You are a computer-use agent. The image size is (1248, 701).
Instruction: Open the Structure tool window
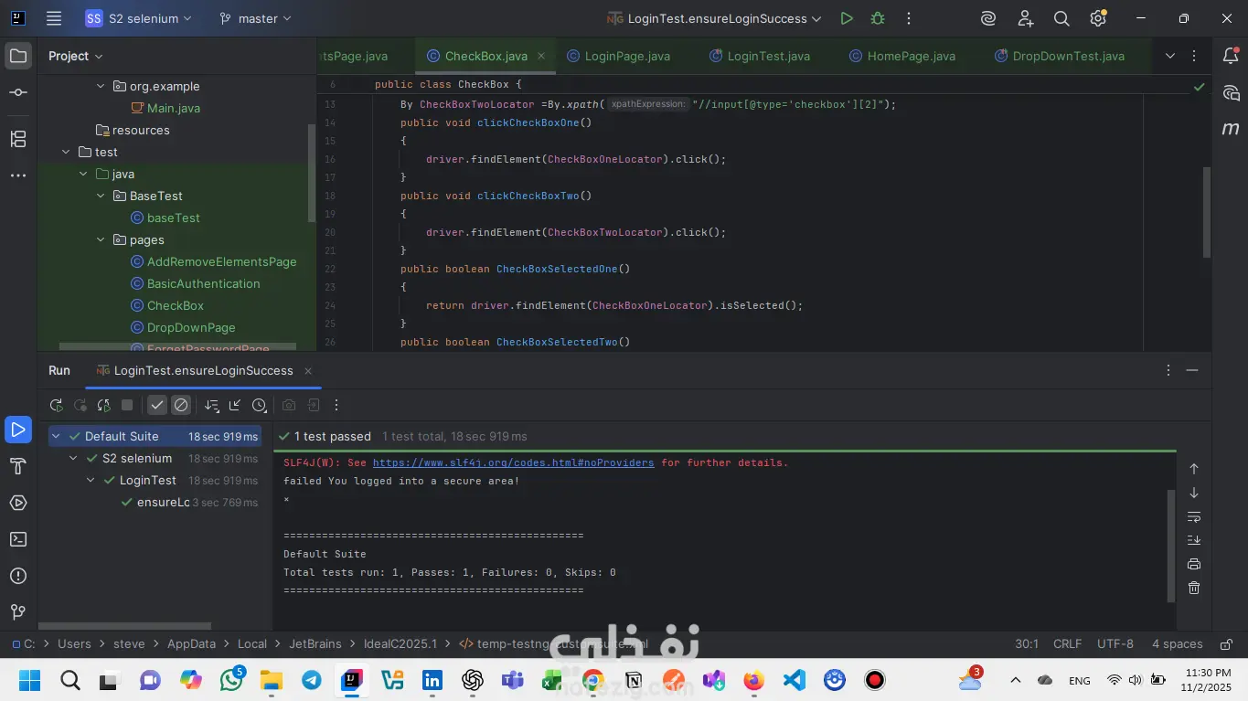[18, 138]
